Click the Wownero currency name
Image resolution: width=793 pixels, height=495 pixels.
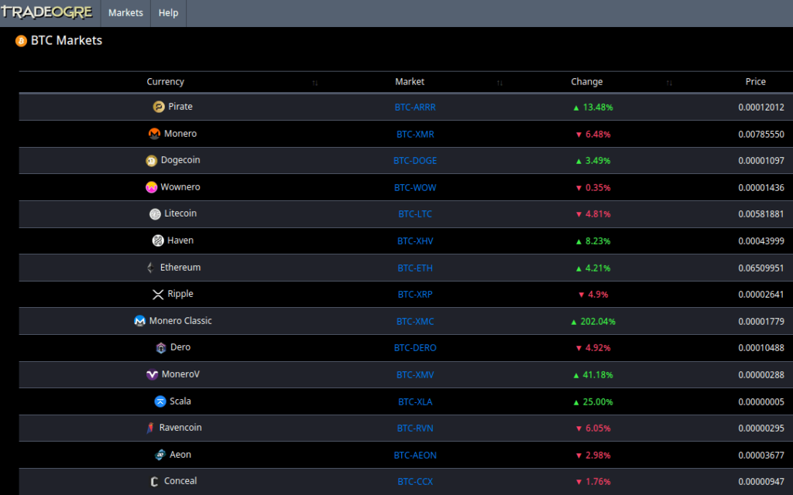[180, 187]
